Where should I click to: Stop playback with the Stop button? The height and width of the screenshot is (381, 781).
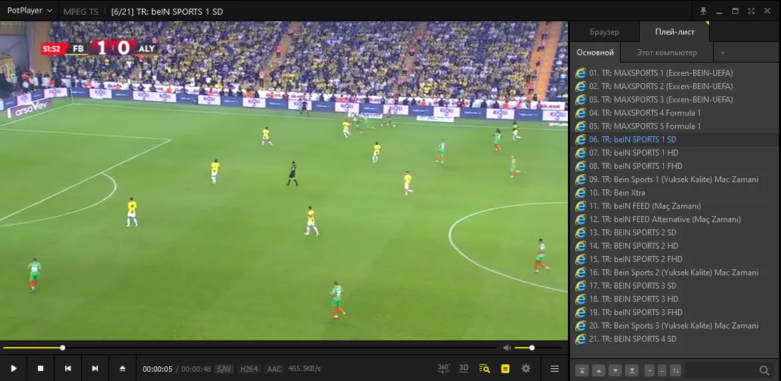click(x=41, y=368)
